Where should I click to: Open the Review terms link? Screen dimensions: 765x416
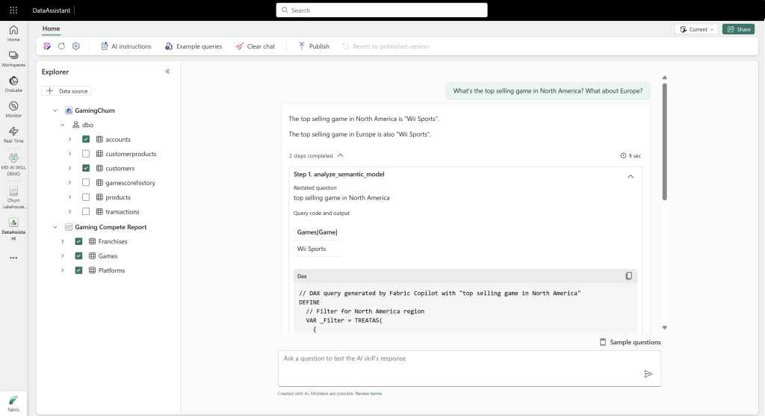(368, 394)
